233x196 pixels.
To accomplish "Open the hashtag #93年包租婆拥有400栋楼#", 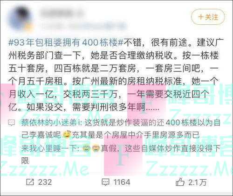I will [x=66, y=42].
